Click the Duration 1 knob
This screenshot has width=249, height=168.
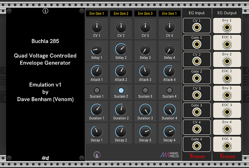(97, 110)
